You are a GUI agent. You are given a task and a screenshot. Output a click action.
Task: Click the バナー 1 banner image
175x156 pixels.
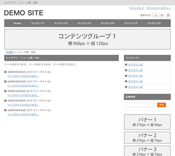point(147,122)
